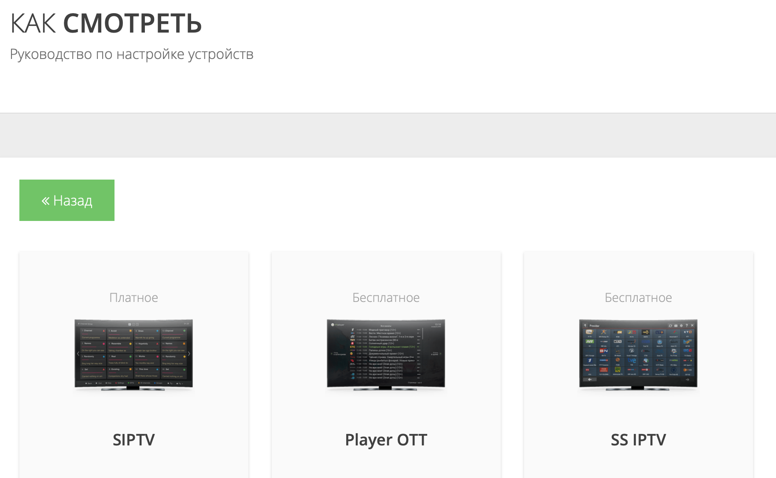Click the right arrow on SIPTV screen preview
The image size is (776, 478).
coord(189,353)
